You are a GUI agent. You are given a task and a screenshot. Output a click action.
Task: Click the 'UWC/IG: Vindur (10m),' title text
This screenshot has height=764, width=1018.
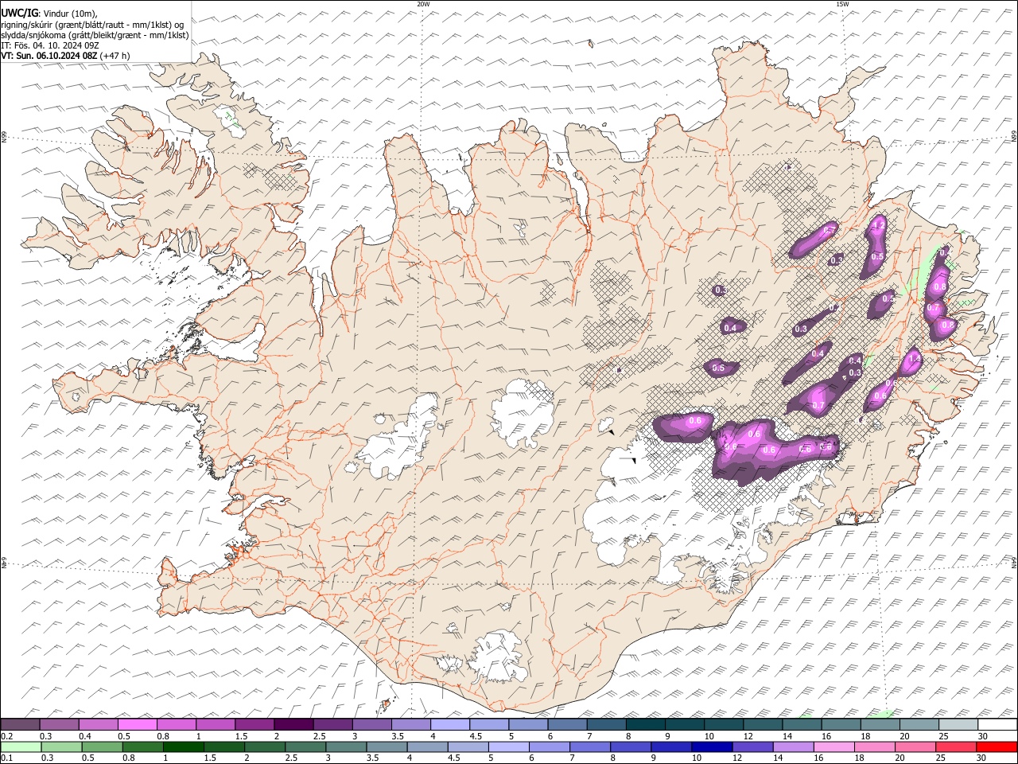49,13
